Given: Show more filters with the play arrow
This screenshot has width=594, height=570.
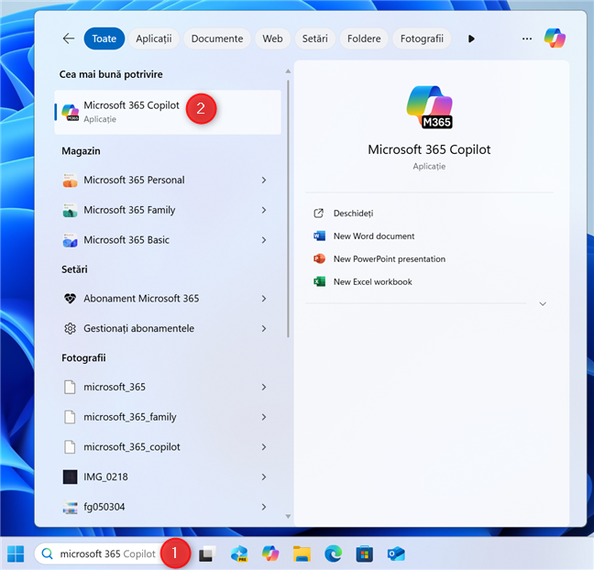Looking at the screenshot, I should tap(471, 38).
